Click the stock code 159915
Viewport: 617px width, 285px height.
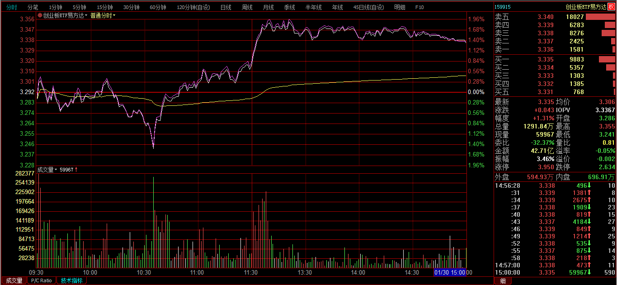point(503,7)
